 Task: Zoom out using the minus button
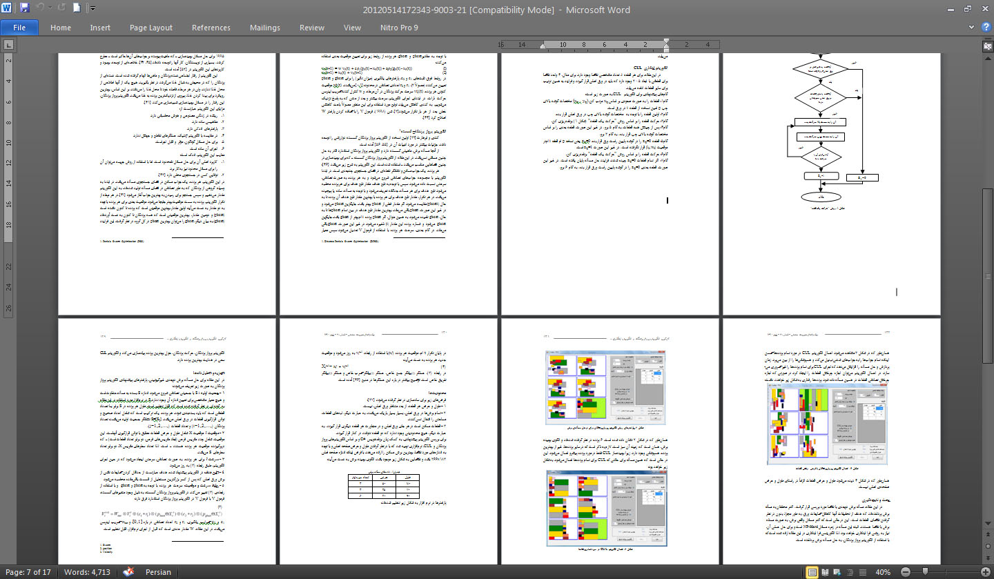(905, 571)
